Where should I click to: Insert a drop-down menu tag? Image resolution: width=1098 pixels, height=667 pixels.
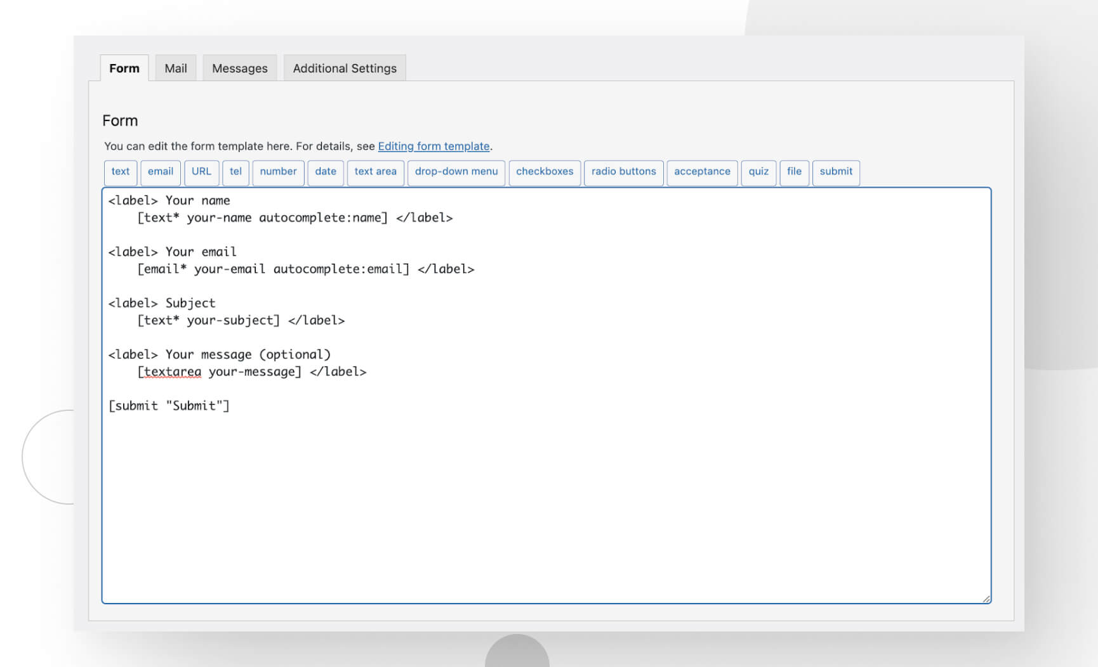[456, 172]
